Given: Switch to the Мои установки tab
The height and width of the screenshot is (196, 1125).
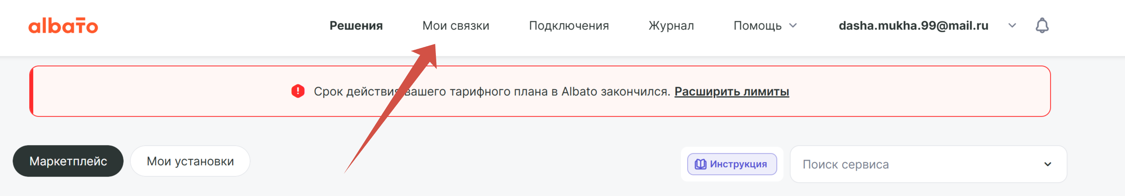Looking at the screenshot, I should point(190,161).
